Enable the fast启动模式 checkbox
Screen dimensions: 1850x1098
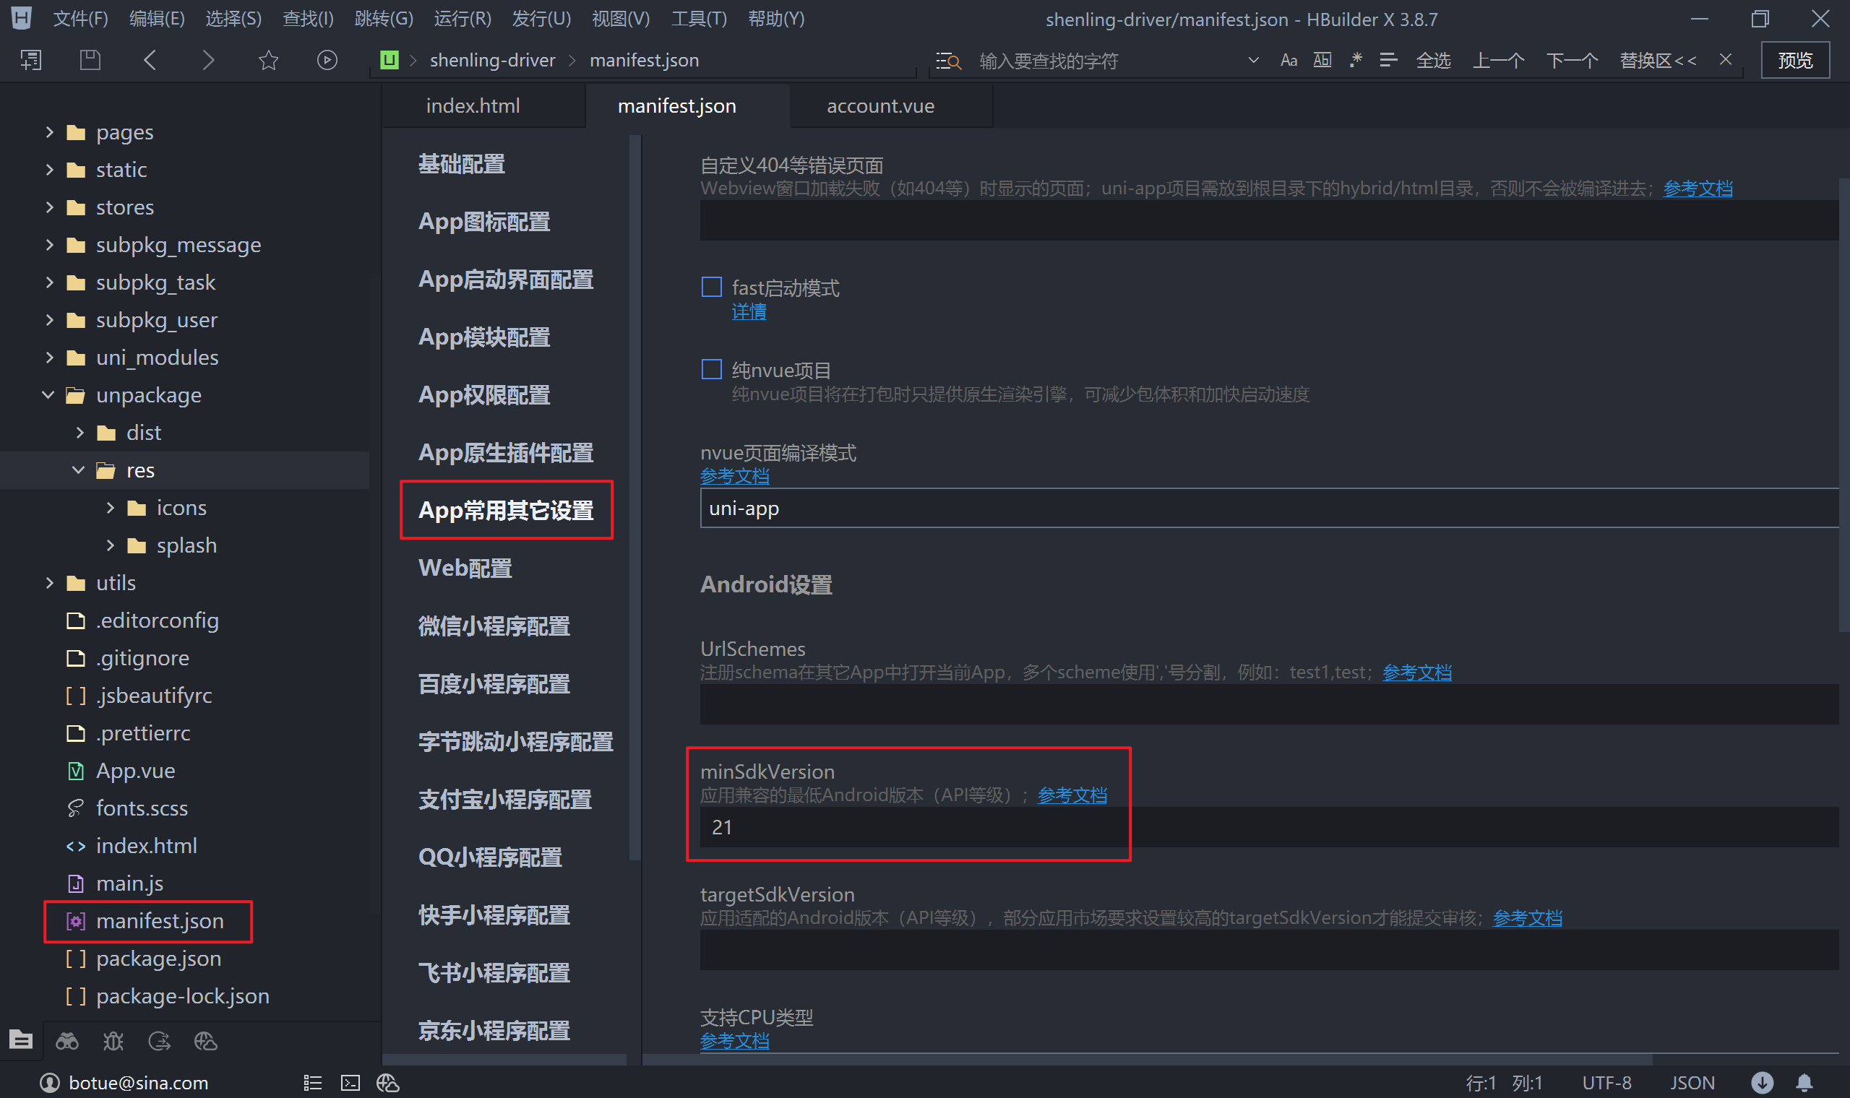711,287
